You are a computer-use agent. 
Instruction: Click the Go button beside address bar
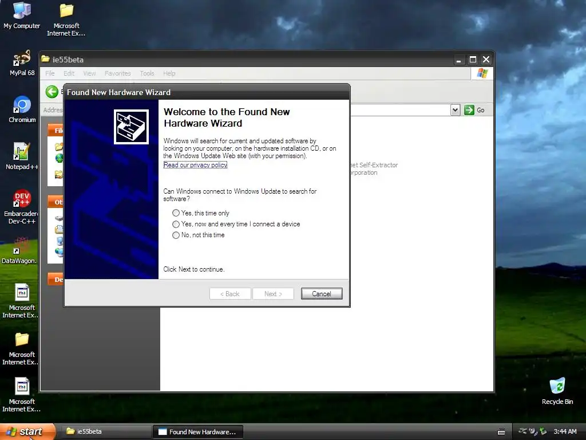[474, 110]
